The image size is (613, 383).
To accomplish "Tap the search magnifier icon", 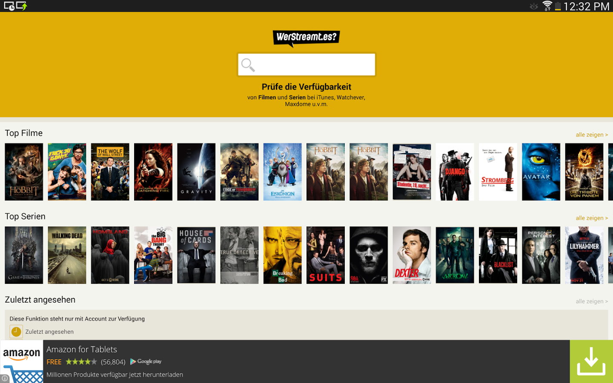I will (x=248, y=65).
